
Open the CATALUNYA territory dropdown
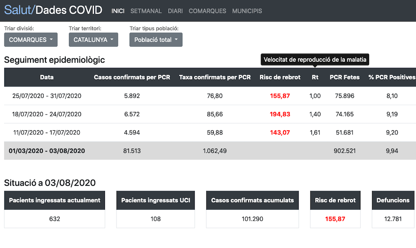[93, 40]
